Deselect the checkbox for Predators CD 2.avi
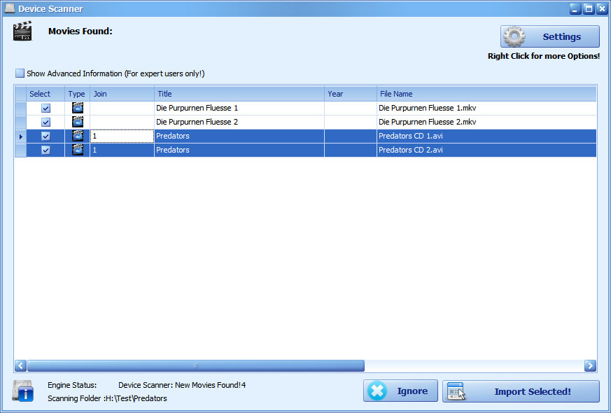Screen dimensions: 611x413 click(x=46, y=150)
